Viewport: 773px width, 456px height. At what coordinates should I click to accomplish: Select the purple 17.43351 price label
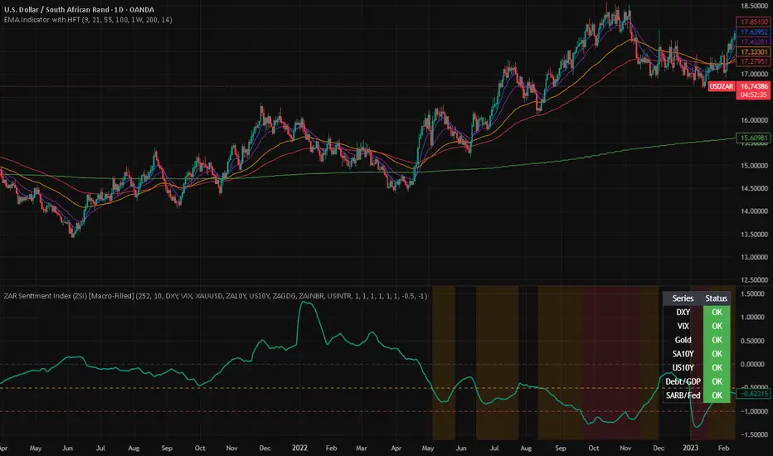pyautogui.click(x=750, y=41)
